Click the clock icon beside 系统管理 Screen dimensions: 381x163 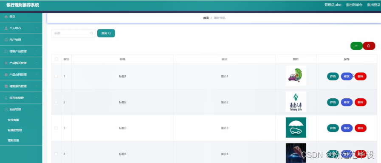pos(6,109)
